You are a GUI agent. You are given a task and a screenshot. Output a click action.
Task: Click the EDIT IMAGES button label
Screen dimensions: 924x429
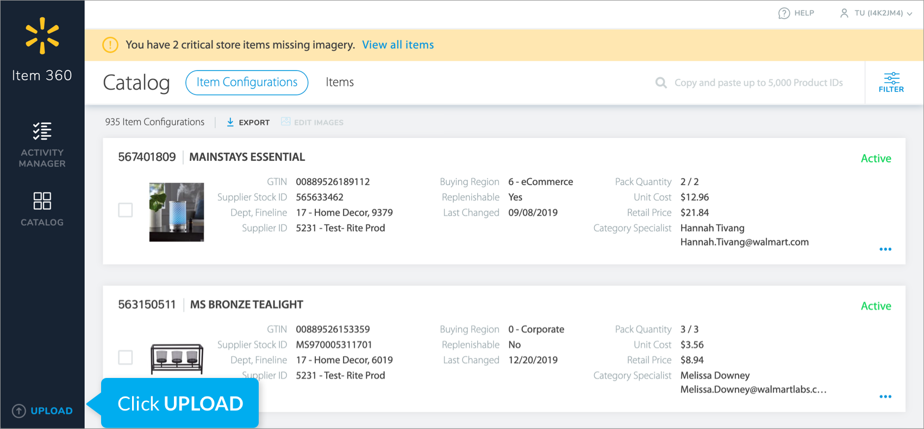point(319,123)
